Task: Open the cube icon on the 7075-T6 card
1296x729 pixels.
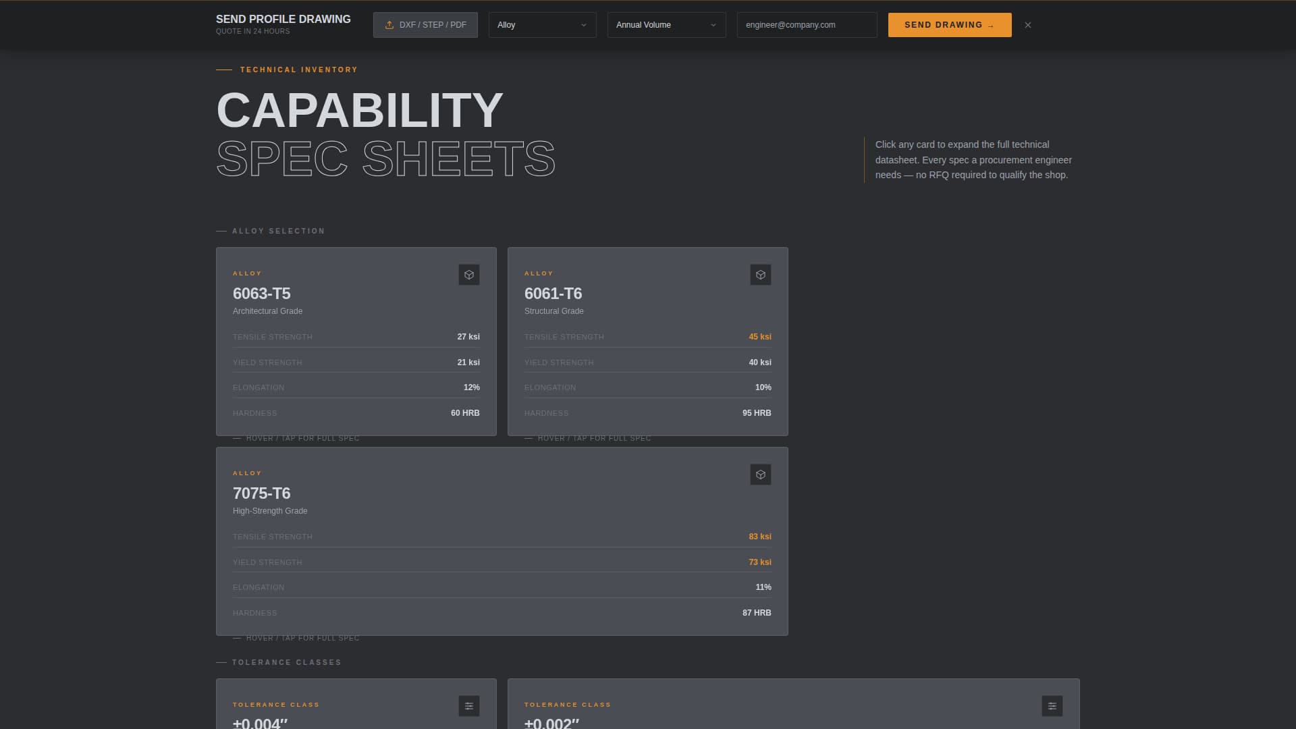Action: (761, 475)
